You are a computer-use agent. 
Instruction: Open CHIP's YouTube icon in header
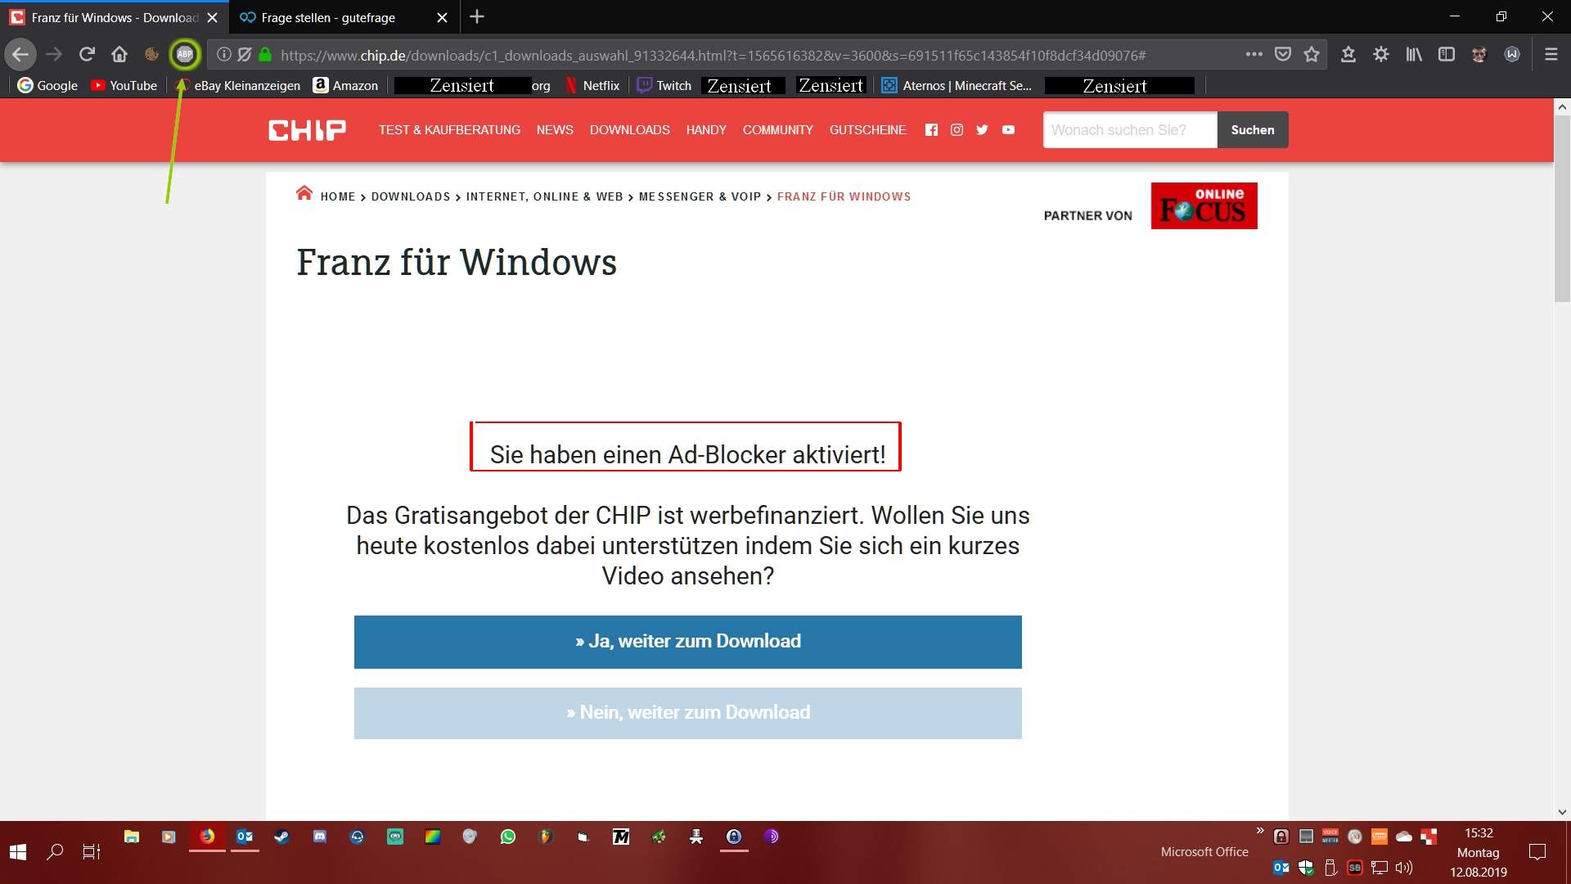pyautogui.click(x=1008, y=130)
